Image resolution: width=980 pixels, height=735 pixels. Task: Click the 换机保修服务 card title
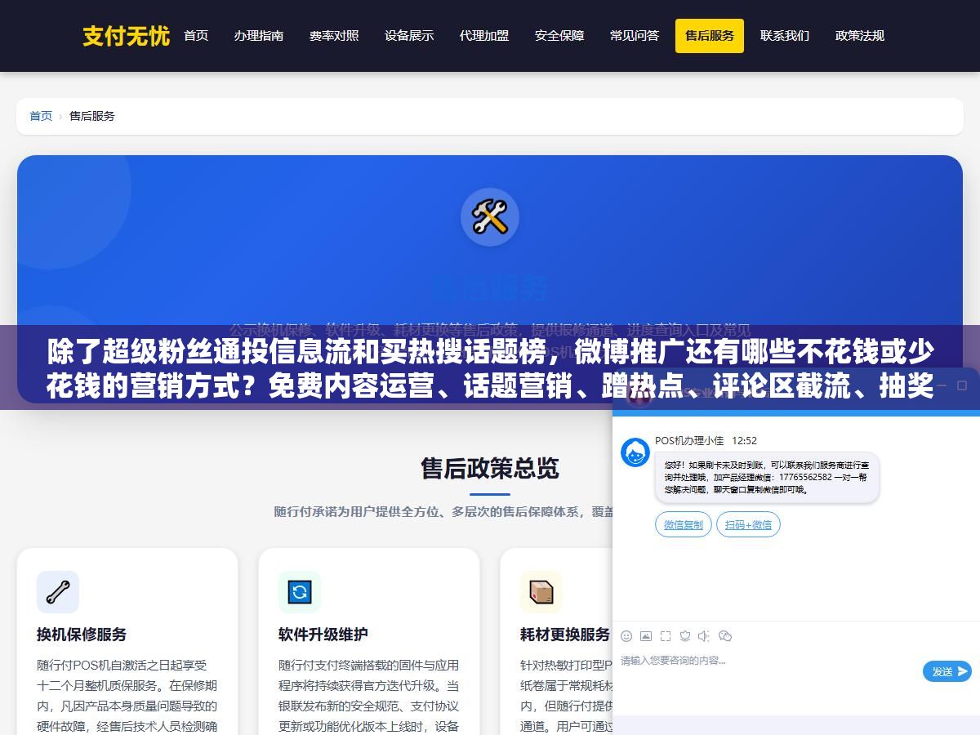82,635
